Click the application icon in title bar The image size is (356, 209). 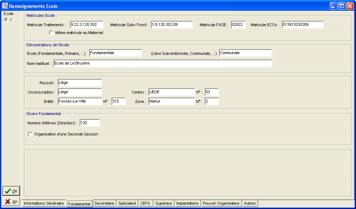[x=5, y=6]
